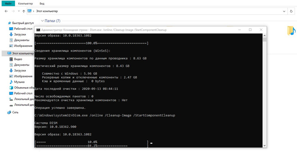Click the command prompt title bar icon

[38, 30]
